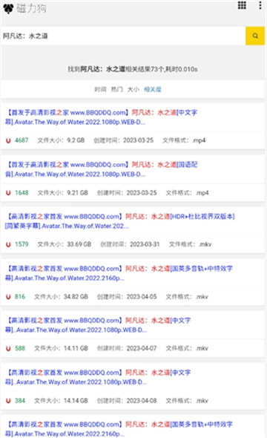Viewport: 267px width, 438px height.
Task: Click the popularity count 4687
Action: tap(22, 140)
